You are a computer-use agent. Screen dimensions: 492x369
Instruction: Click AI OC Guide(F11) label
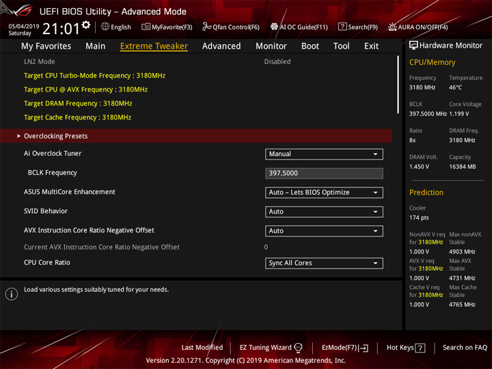(303, 27)
